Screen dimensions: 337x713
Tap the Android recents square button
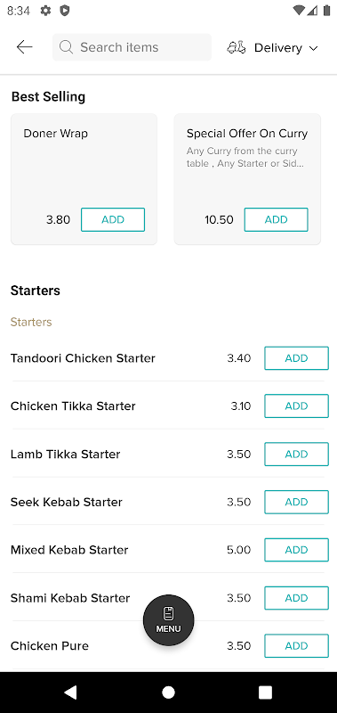tap(265, 693)
